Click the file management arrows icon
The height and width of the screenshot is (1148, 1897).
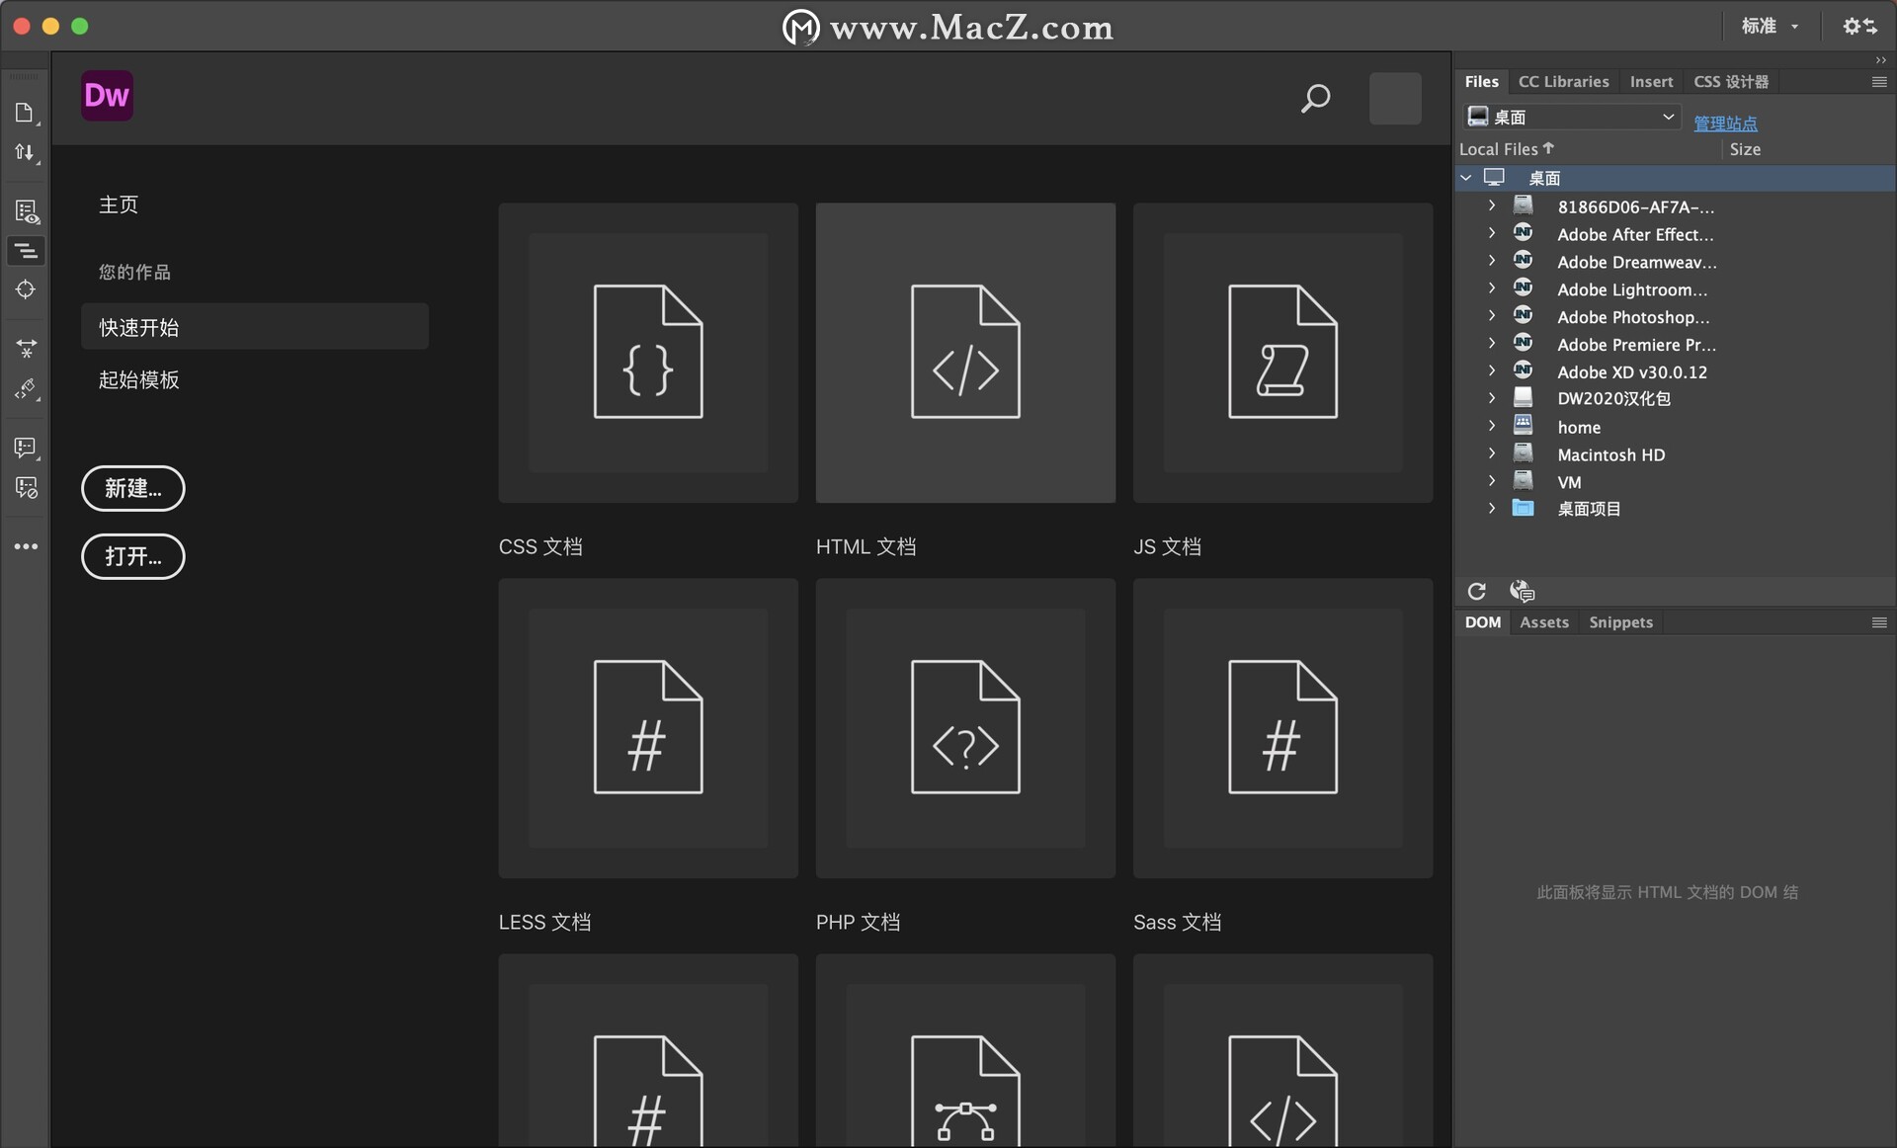pos(26,153)
